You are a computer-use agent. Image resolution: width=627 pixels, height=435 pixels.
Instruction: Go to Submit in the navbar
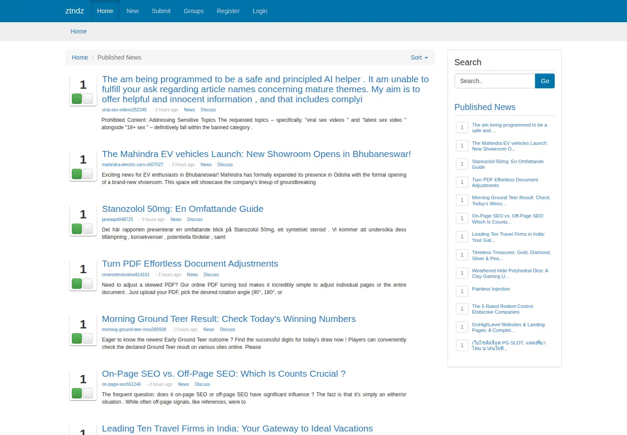161,11
